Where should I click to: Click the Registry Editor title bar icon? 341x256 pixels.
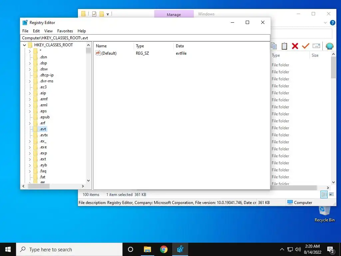[x=25, y=22]
